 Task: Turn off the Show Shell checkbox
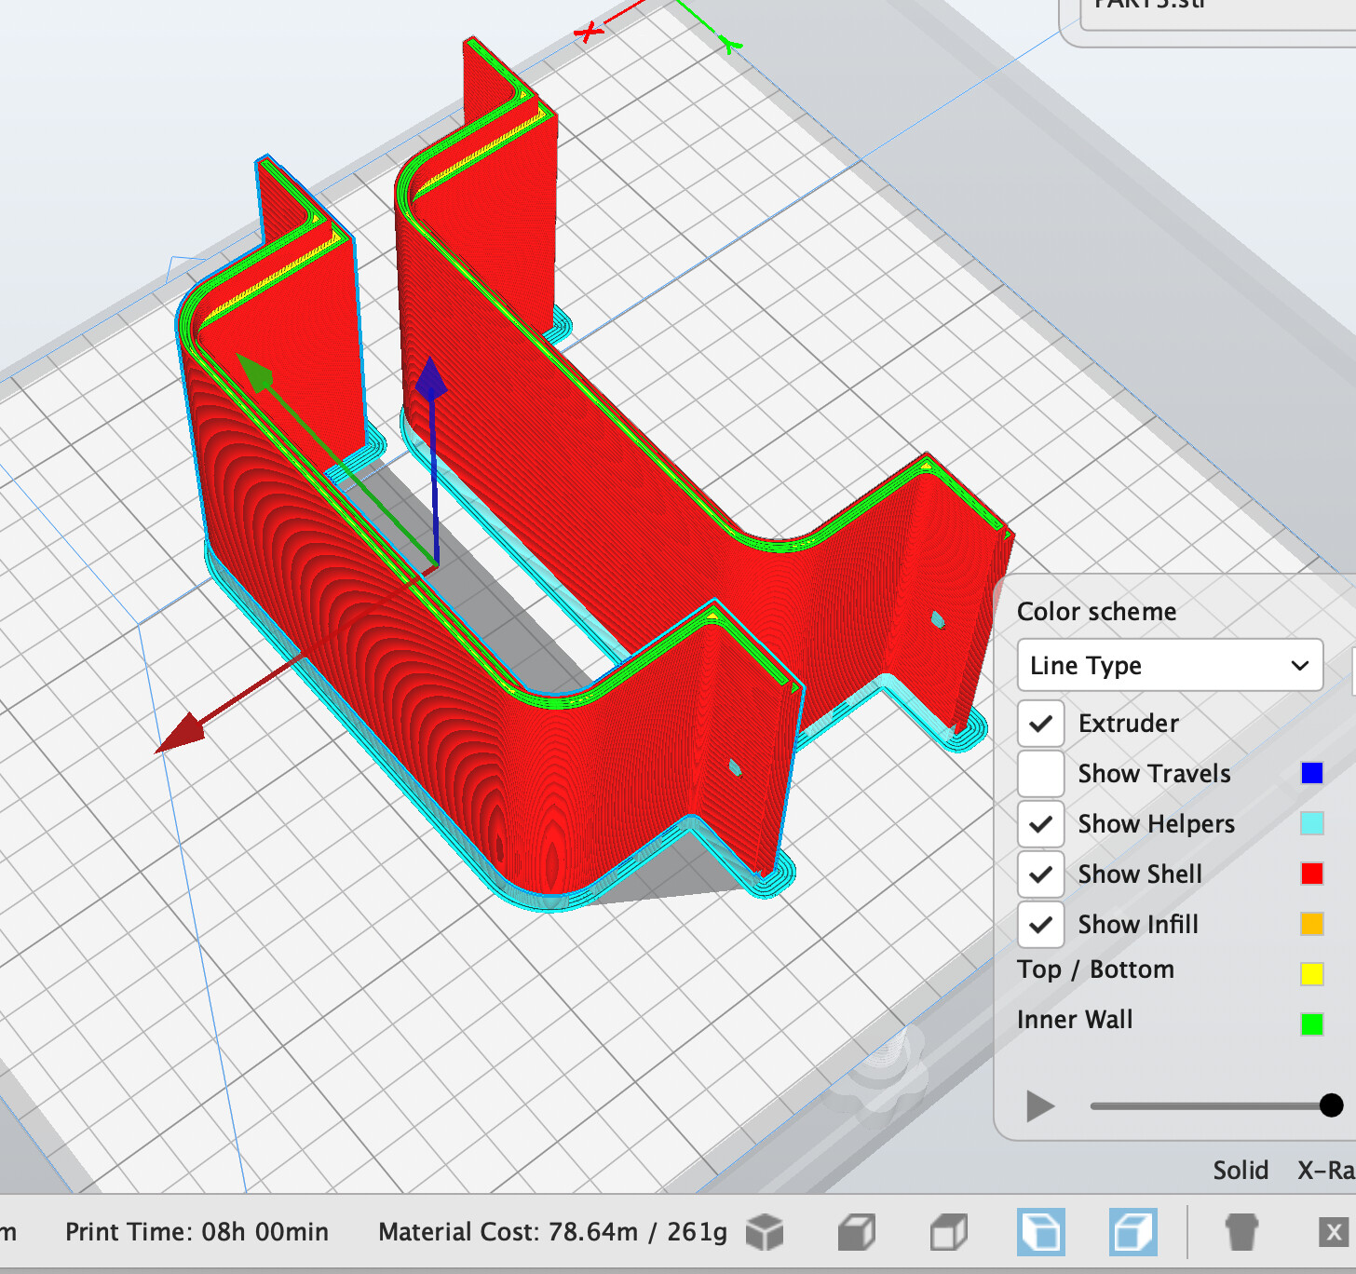coord(1040,874)
